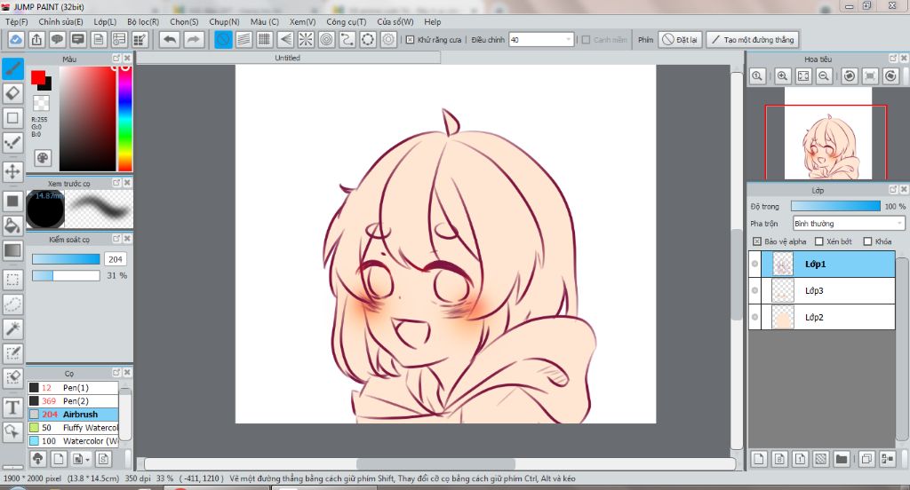This screenshot has width=910, height=490.
Task: Zoom in on the navigator
Action: point(782,76)
